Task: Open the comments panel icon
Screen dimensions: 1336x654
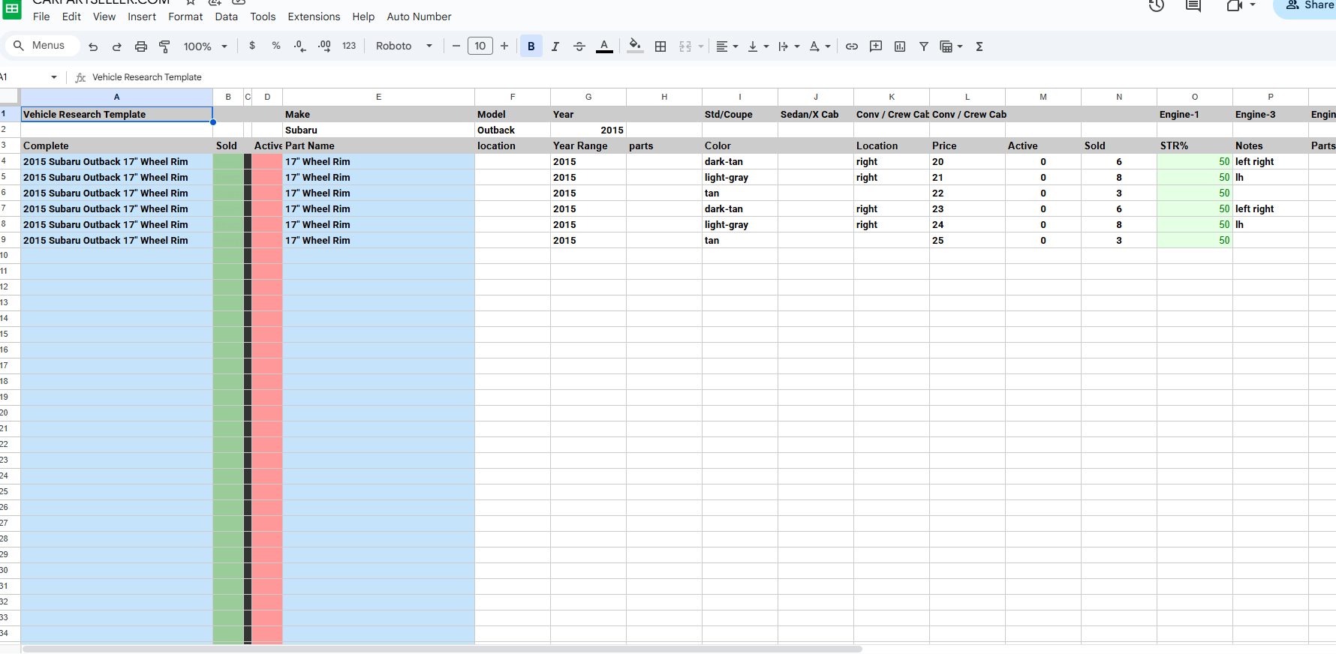Action: 1193,6
